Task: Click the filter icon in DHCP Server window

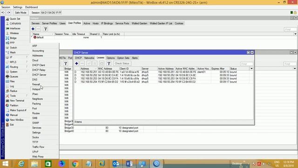Action: [108, 63]
